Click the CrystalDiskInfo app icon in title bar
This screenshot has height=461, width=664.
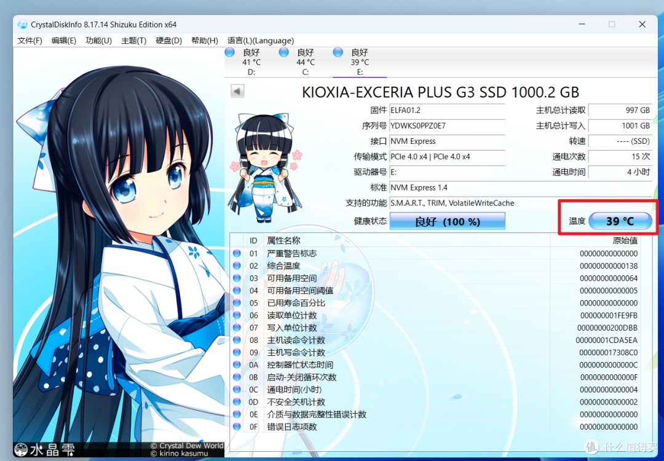(x=23, y=25)
